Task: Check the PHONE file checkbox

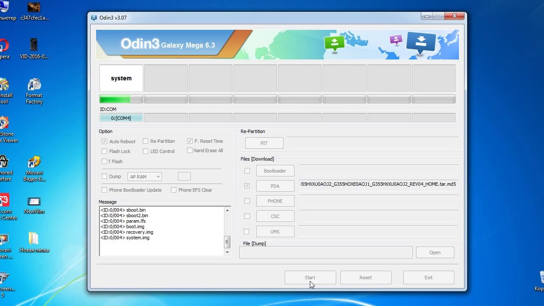Action: coord(247,201)
